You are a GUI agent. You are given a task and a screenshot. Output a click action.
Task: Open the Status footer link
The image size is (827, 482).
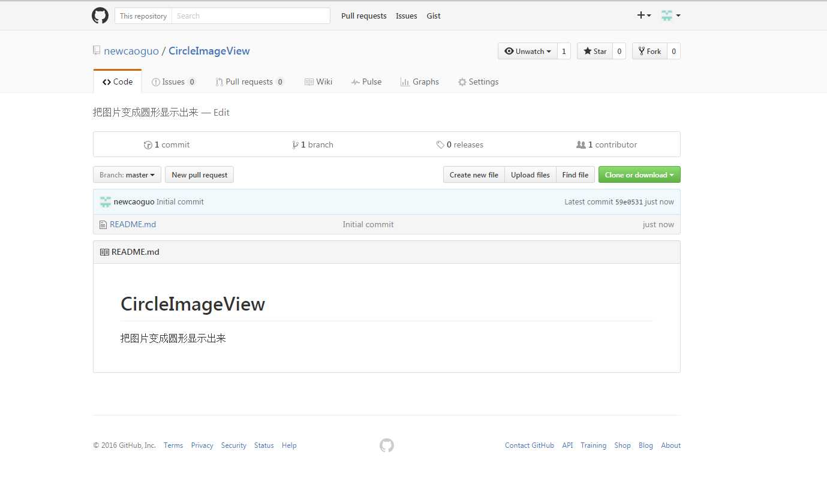click(x=264, y=445)
